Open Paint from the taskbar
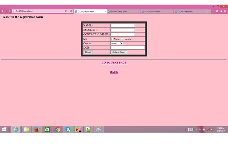 tap(99, 129)
